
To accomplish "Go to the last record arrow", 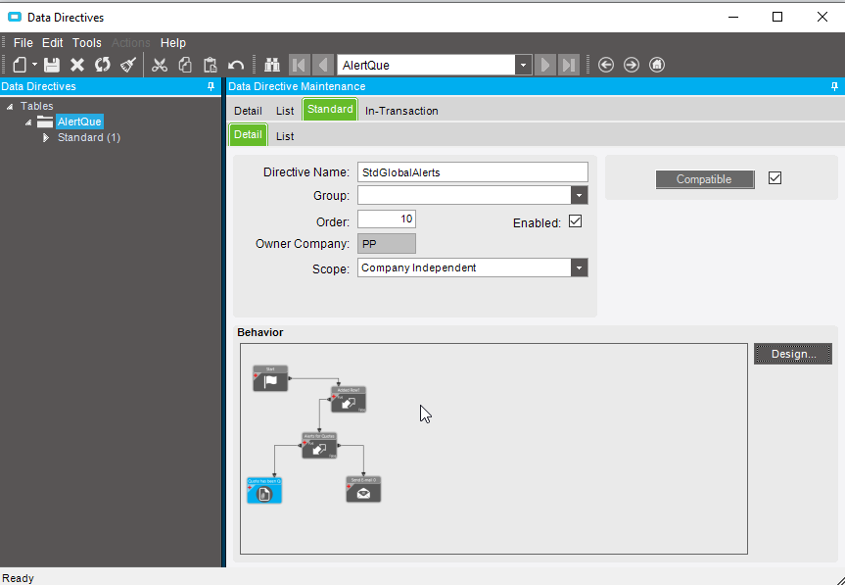I will coord(569,66).
